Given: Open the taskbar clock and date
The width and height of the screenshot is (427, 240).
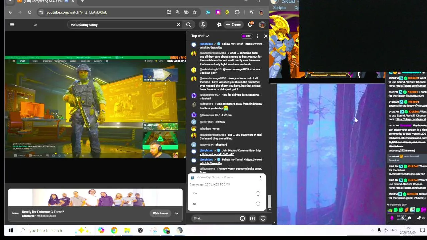Looking at the screenshot, I should click(x=408, y=230).
